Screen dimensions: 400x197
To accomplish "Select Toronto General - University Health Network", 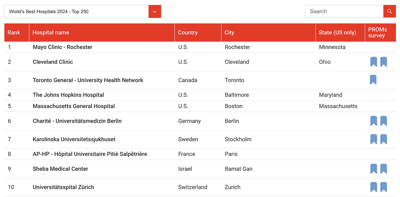I will tap(88, 80).
